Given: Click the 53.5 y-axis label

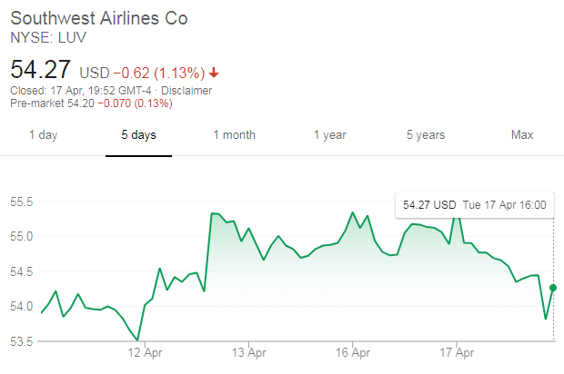Looking at the screenshot, I should coord(22,341).
